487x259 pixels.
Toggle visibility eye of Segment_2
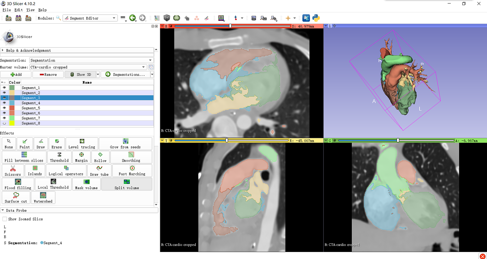pos(4,93)
